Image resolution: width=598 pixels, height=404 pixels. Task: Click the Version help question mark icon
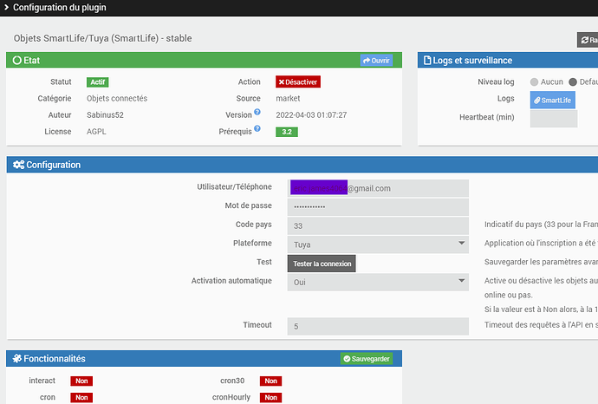257,114
